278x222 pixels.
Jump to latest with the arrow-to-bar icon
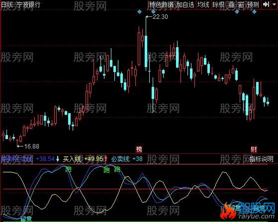266,4
